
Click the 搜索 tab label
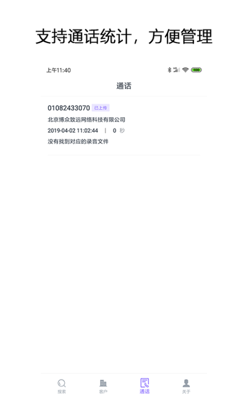click(62, 392)
